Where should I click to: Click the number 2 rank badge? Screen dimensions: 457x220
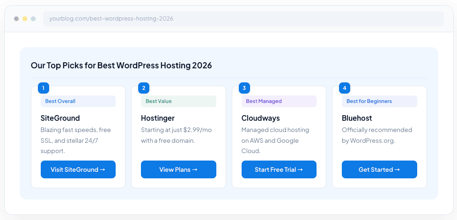(144, 88)
